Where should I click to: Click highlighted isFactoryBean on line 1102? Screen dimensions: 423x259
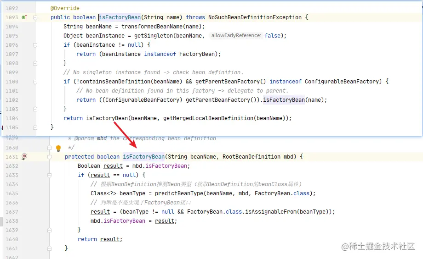click(x=284, y=100)
